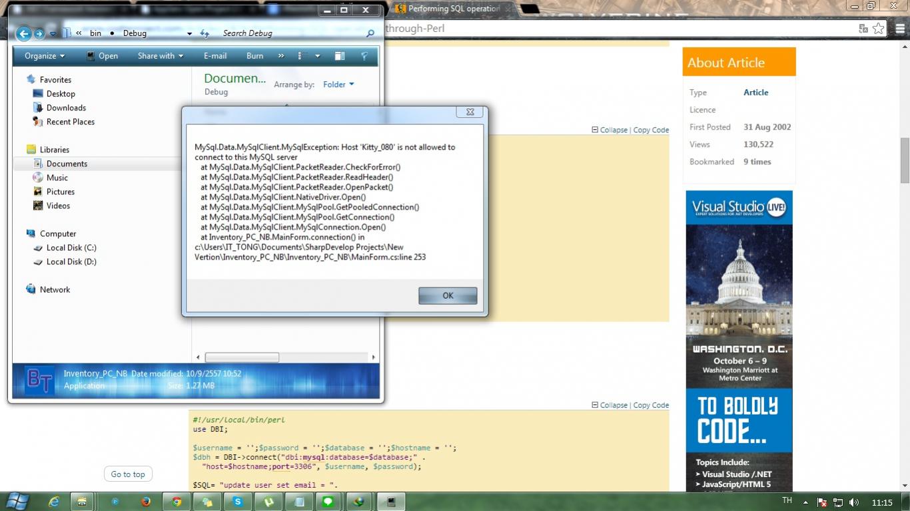Close the MySqlException error dialog

tap(470, 112)
